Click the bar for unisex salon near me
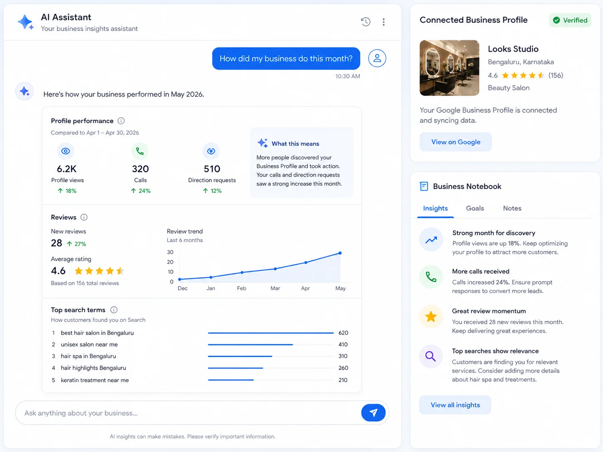603x452 pixels. (x=250, y=345)
